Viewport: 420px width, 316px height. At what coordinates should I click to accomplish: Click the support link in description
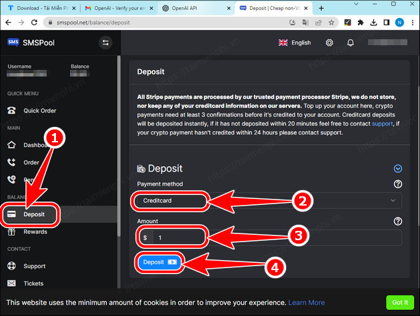(x=381, y=124)
